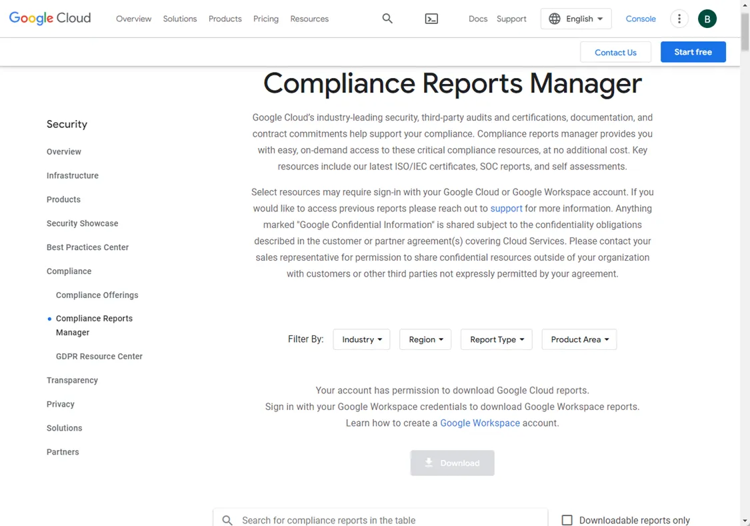The image size is (750, 526).
Task: Open the Industry filter dropdown
Action: click(x=361, y=339)
